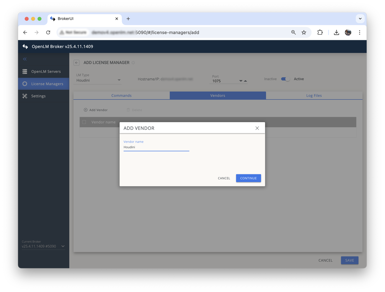This screenshot has width=385, height=292.
Task: Click SAVE at the bottom right
Action: (x=349, y=260)
